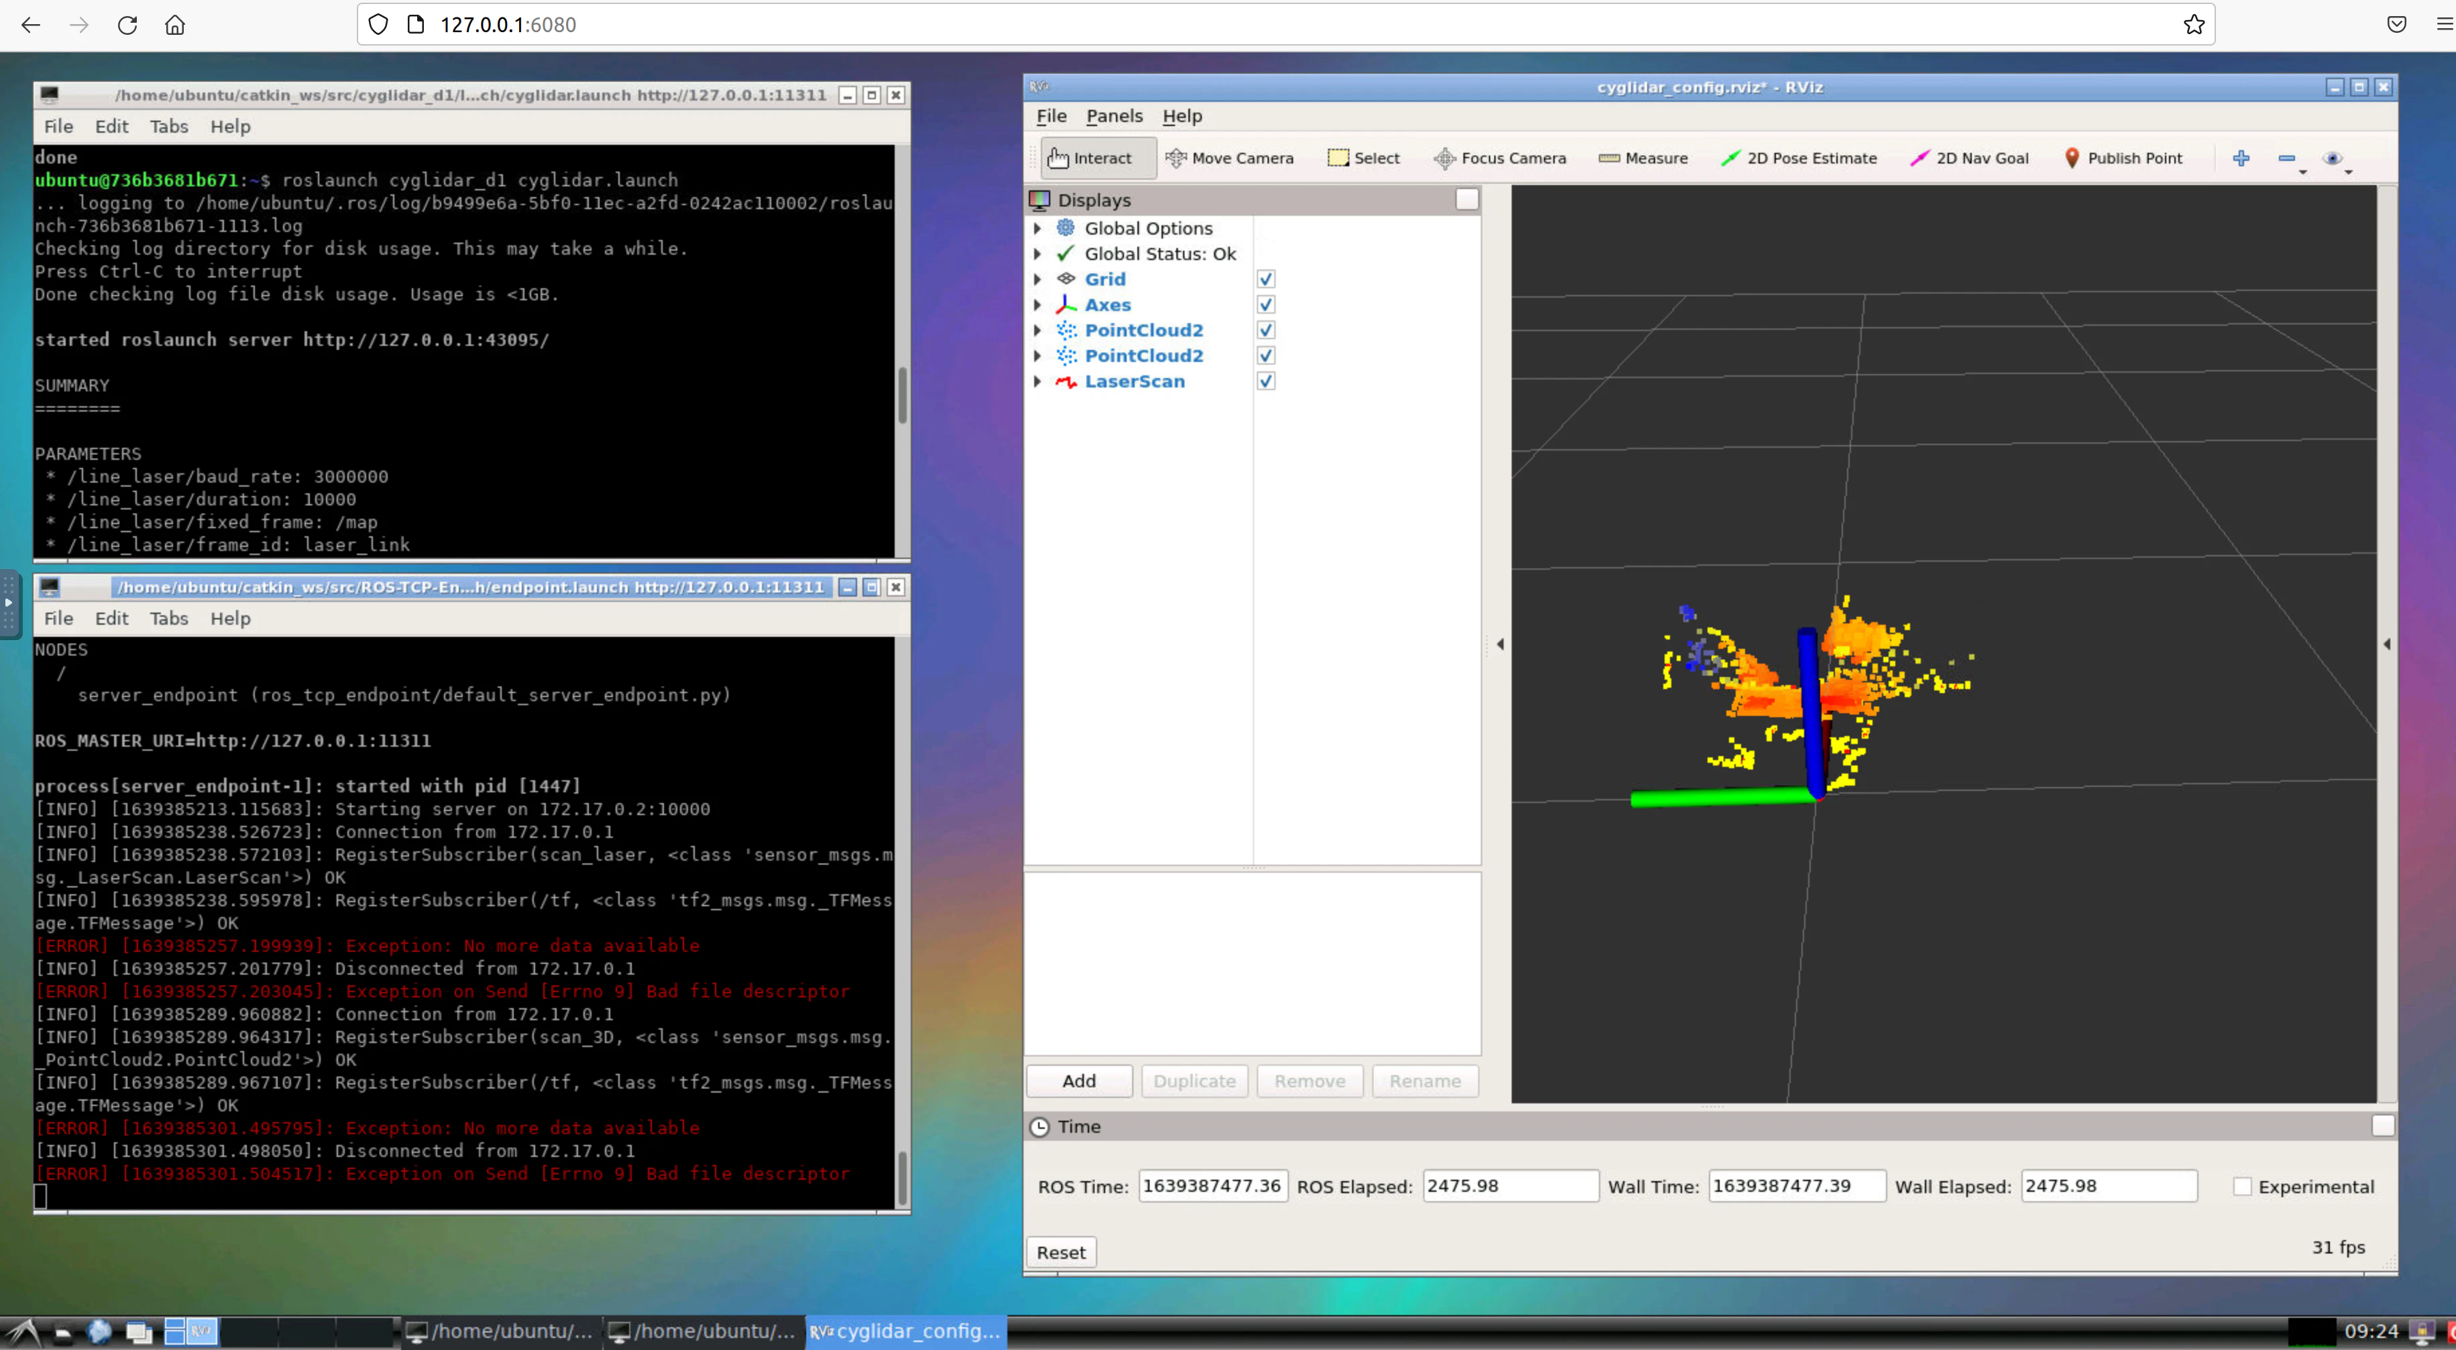The height and width of the screenshot is (1350, 2456).
Task: Pick the Measure tool
Action: 1642,158
